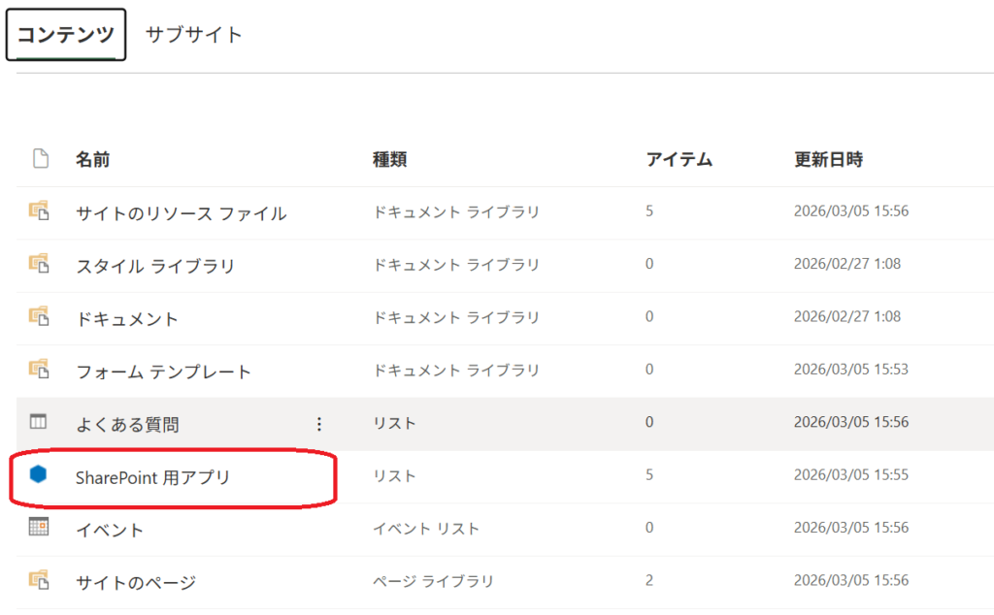Switch to the コンテンツ tab

66,35
